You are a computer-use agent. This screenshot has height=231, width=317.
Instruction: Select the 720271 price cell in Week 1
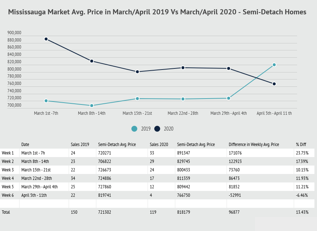[104, 153]
